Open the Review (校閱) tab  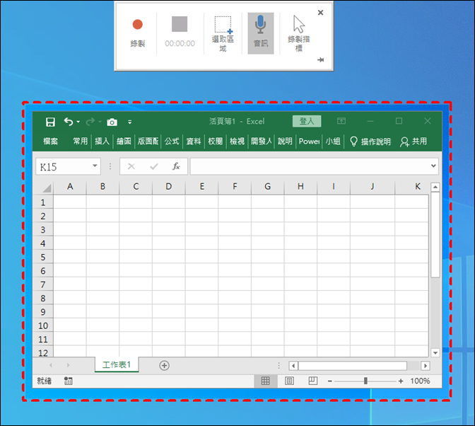tap(216, 141)
